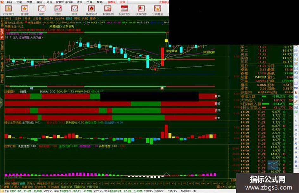The height and width of the screenshot is (193, 299).
Task: Switch to the 周线 period tab
Action: pyautogui.click(x=77, y=18)
